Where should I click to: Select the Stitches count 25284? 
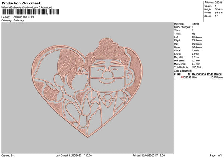tap(218, 3)
